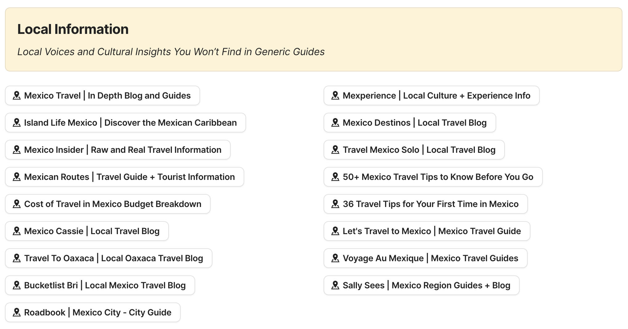The width and height of the screenshot is (628, 329).
Task: Open Let's Travel to Mexico guide
Action: click(427, 231)
